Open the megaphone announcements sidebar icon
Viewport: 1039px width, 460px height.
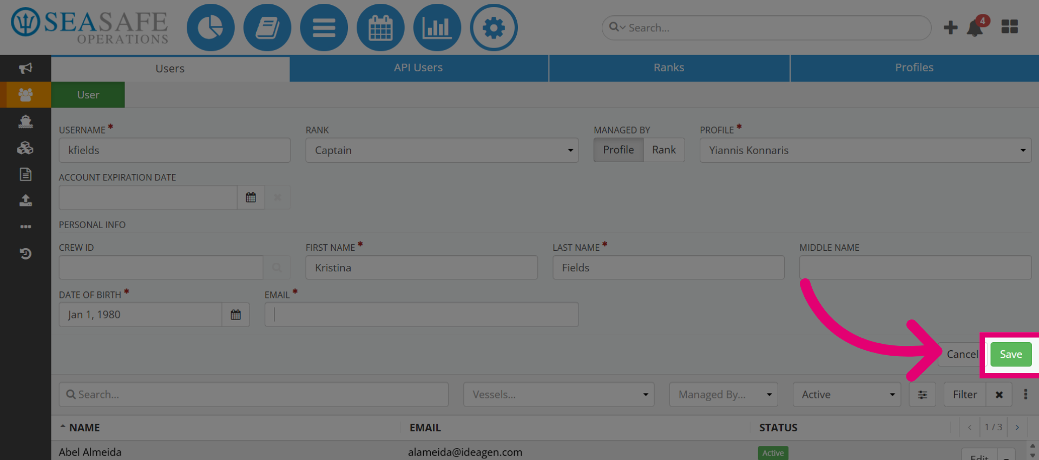tap(25, 68)
